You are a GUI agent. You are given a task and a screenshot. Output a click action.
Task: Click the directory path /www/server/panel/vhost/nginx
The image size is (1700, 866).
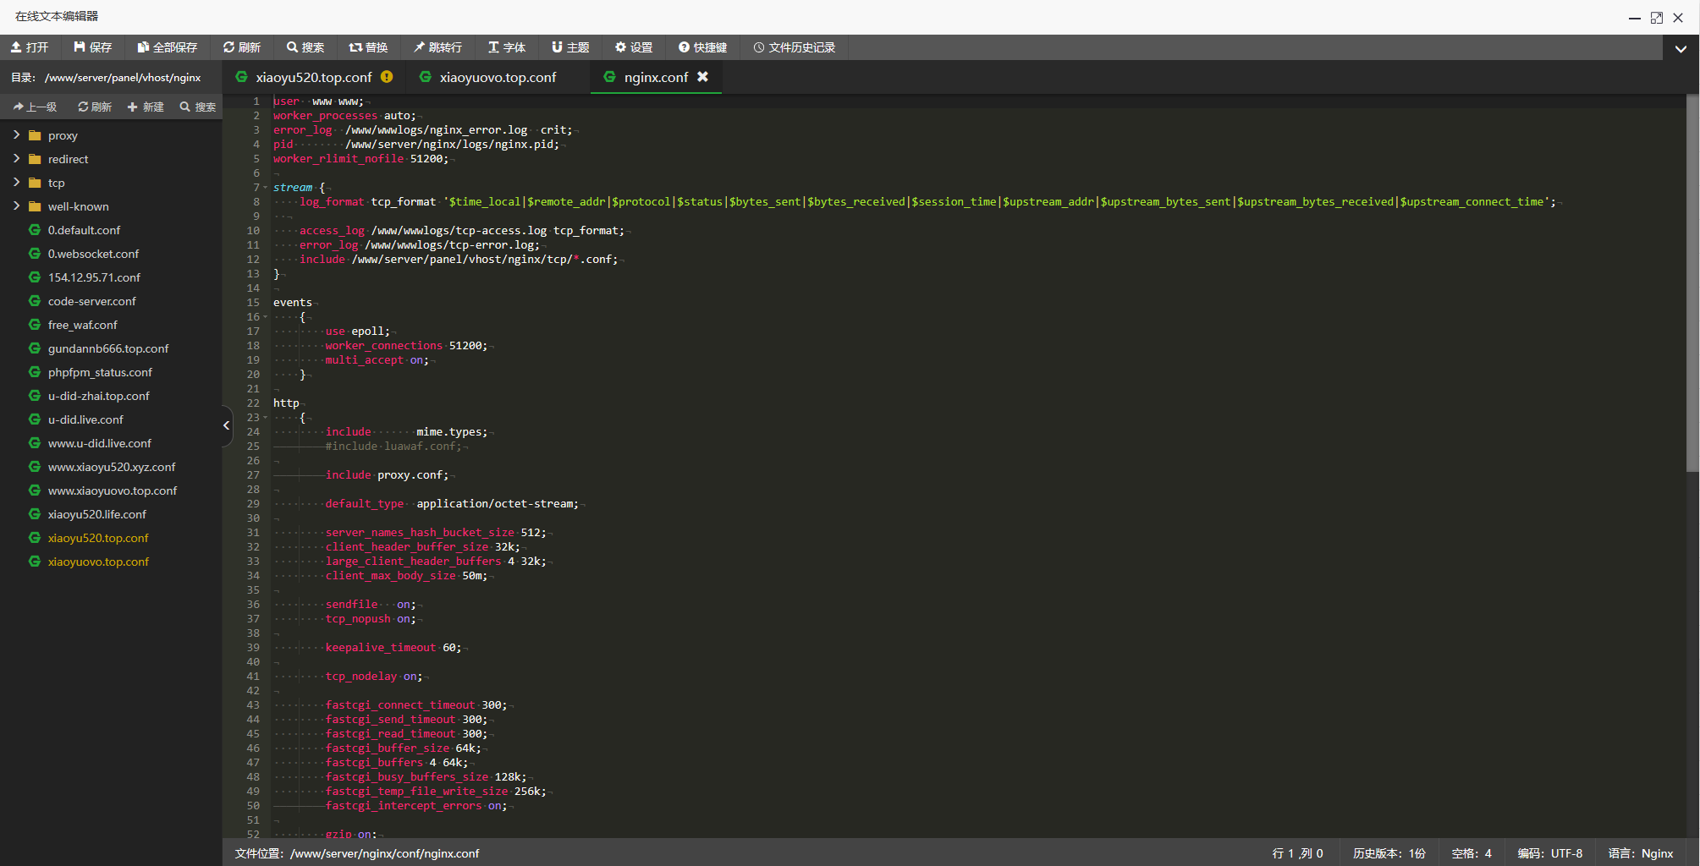123,78
